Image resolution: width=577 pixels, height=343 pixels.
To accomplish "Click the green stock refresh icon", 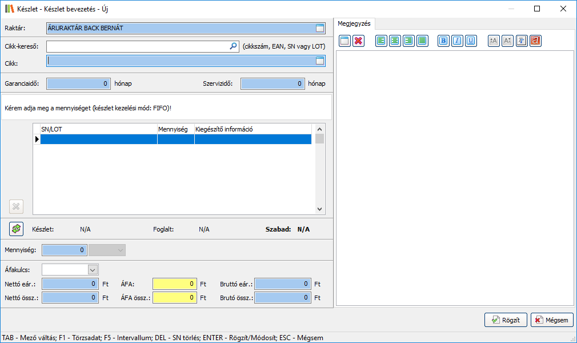I will point(16,229).
